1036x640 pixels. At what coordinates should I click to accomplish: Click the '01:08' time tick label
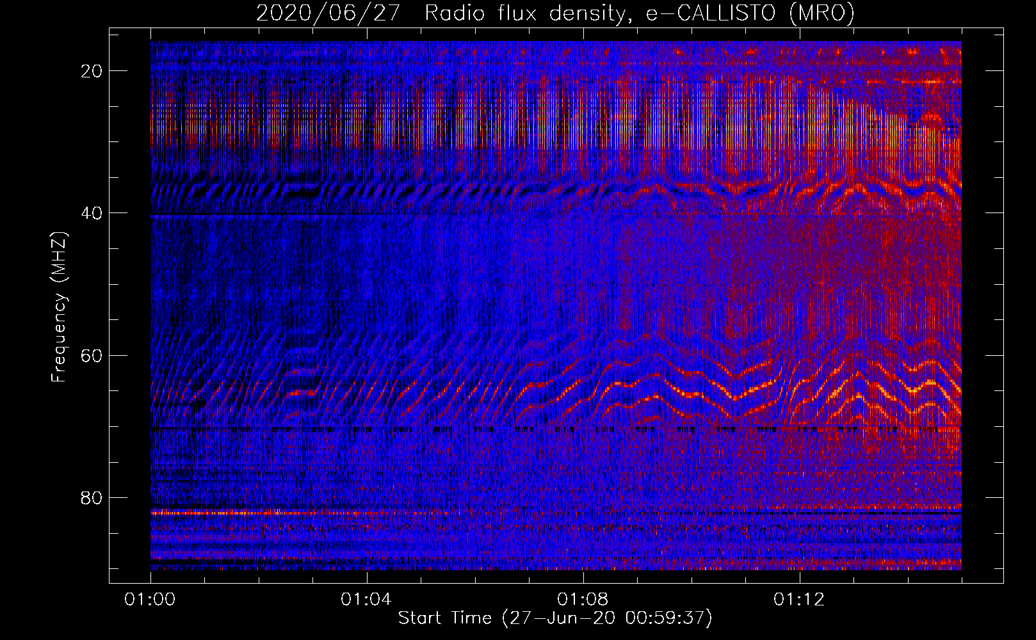(x=583, y=599)
